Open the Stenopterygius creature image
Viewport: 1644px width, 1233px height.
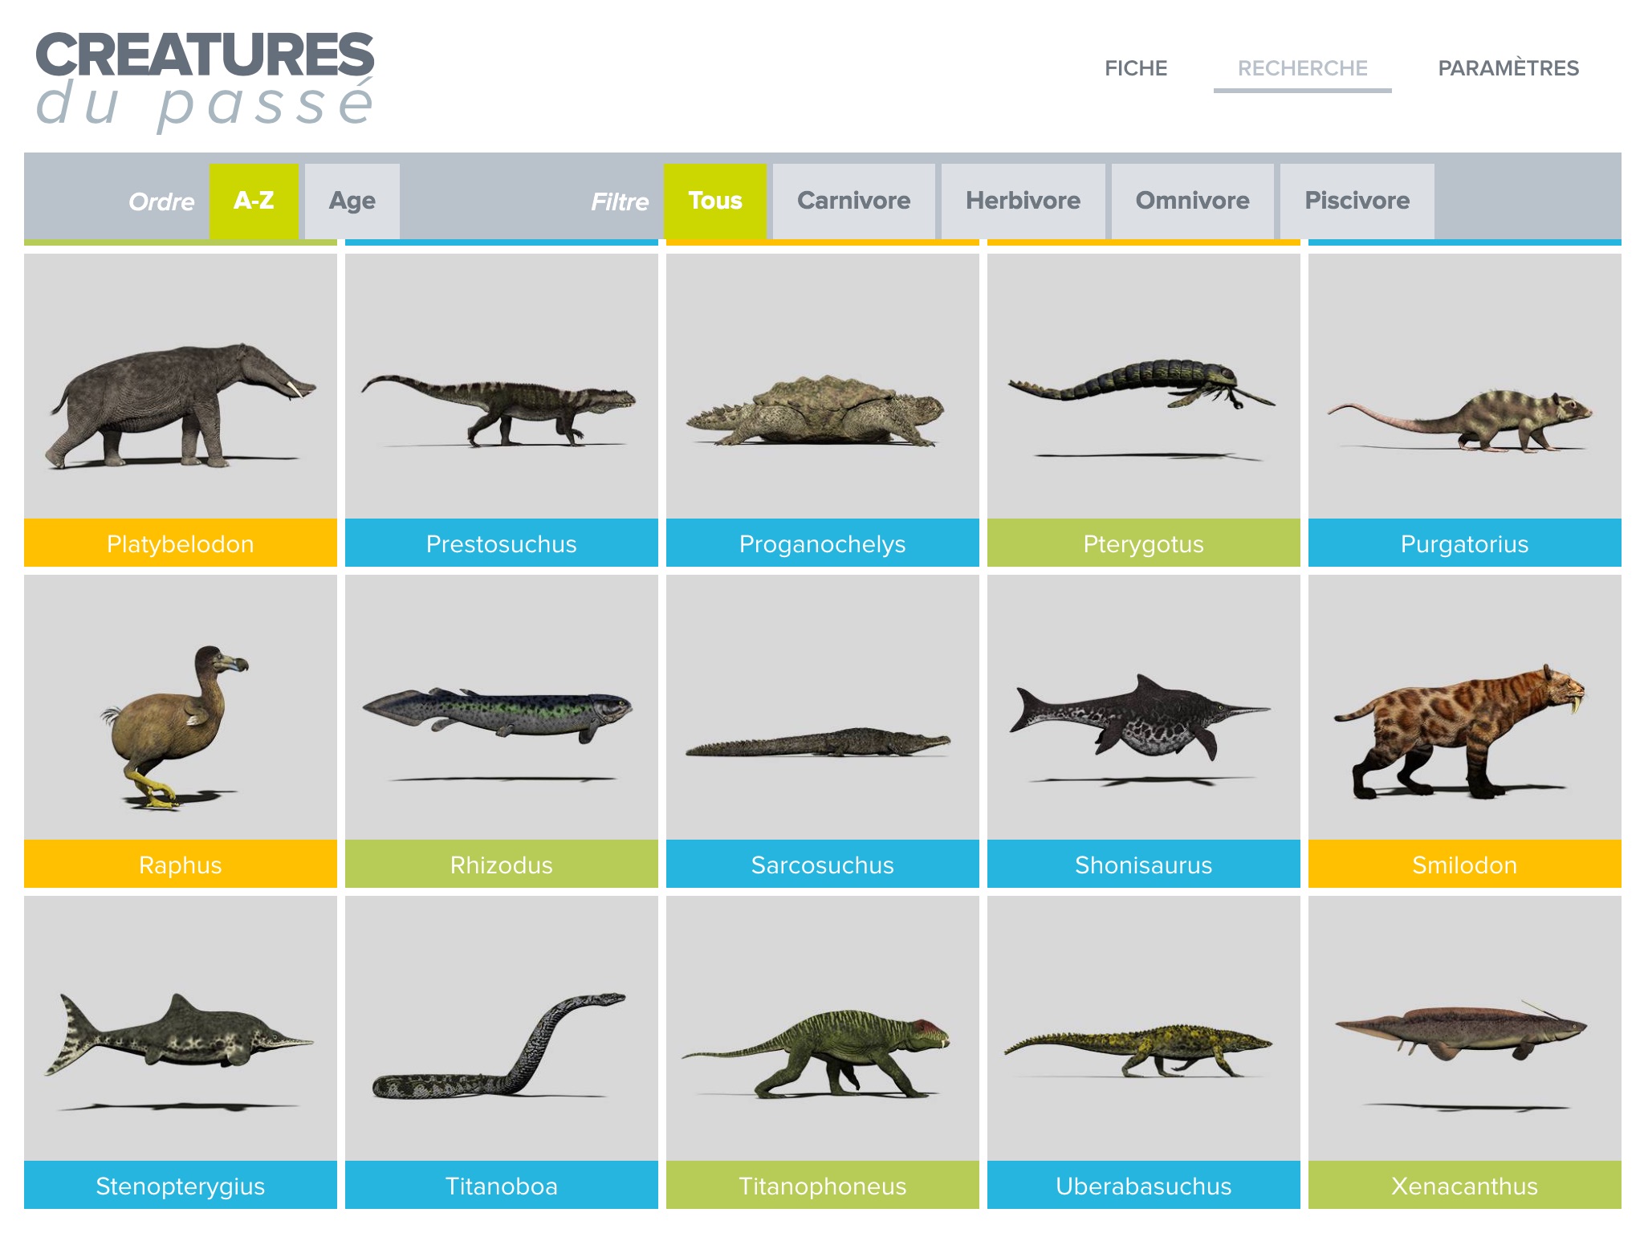(x=181, y=1028)
